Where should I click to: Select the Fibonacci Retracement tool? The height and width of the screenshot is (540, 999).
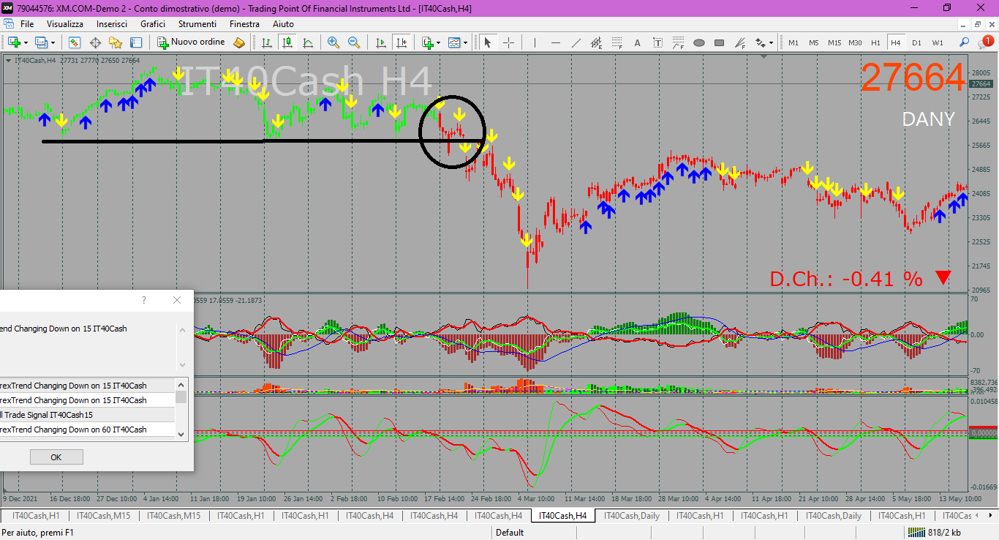(x=617, y=42)
